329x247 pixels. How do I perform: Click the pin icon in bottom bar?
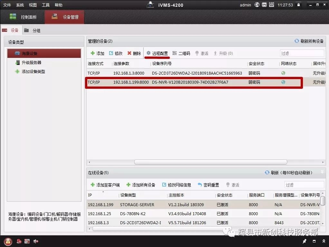pos(305,241)
